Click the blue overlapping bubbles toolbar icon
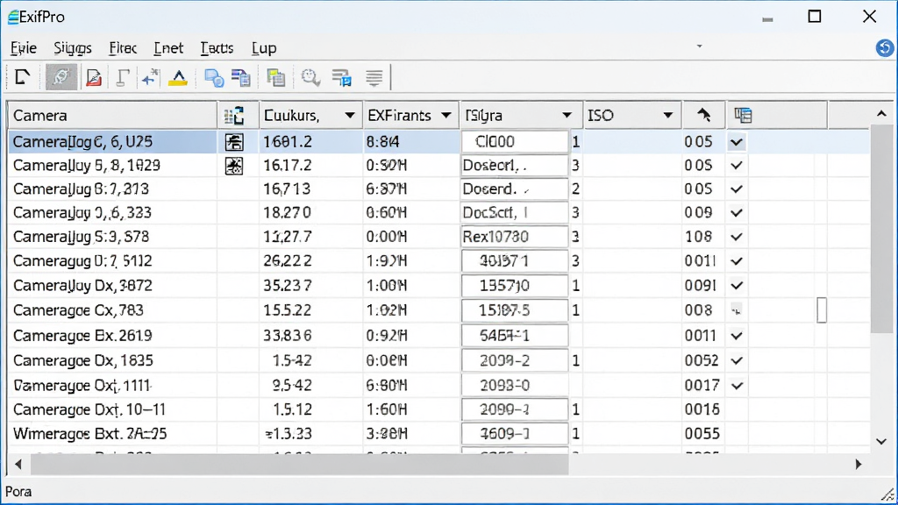 214,77
